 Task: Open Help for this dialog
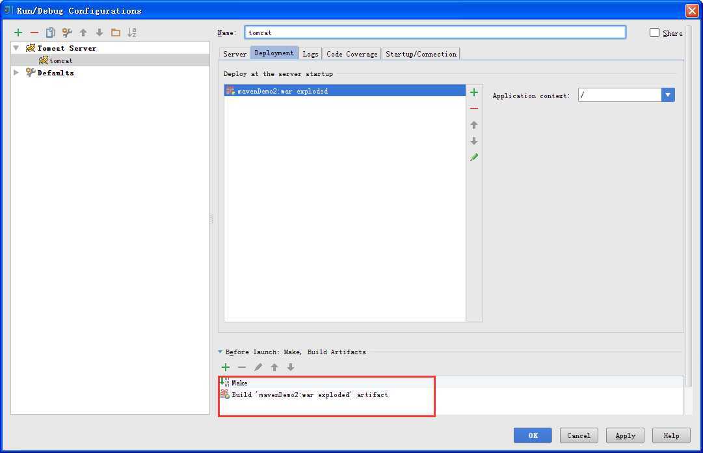(x=671, y=435)
